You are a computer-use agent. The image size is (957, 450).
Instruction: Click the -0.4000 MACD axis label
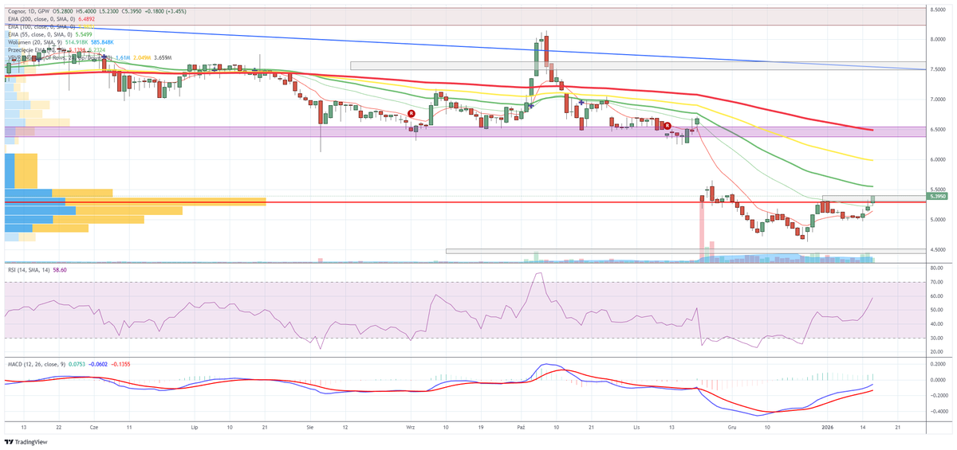pyautogui.click(x=938, y=412)
